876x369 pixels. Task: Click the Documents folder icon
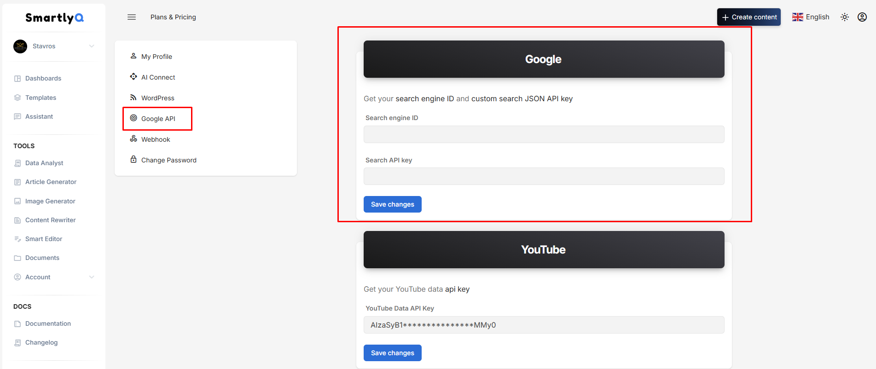(x=17, y=258)
